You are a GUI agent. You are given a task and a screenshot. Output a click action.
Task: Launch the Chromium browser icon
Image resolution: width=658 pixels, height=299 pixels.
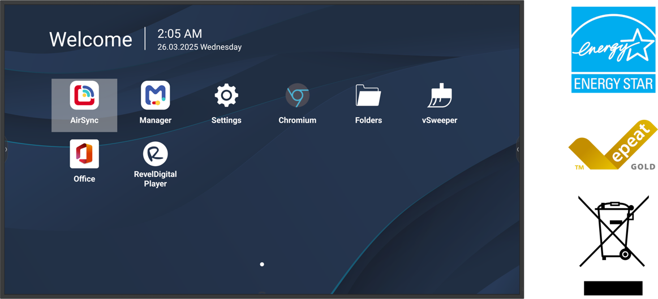297,96
